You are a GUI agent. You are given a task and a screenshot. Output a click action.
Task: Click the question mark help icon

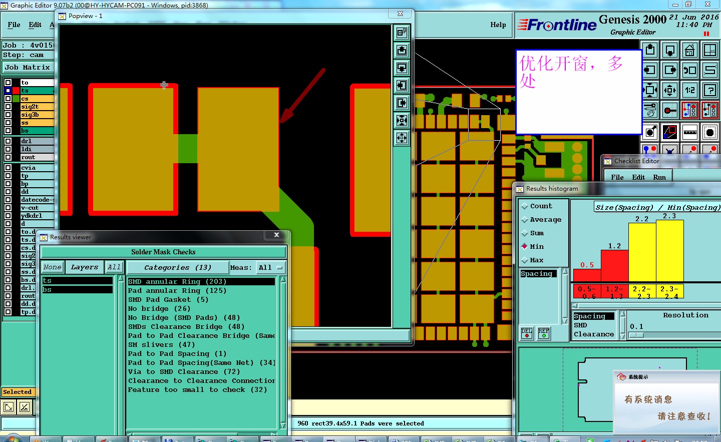710,90
